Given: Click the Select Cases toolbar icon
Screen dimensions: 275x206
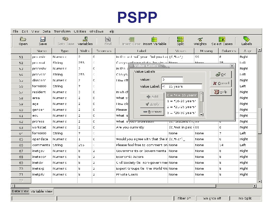Looking at the screenshot, I should click(x=222, y=39).
